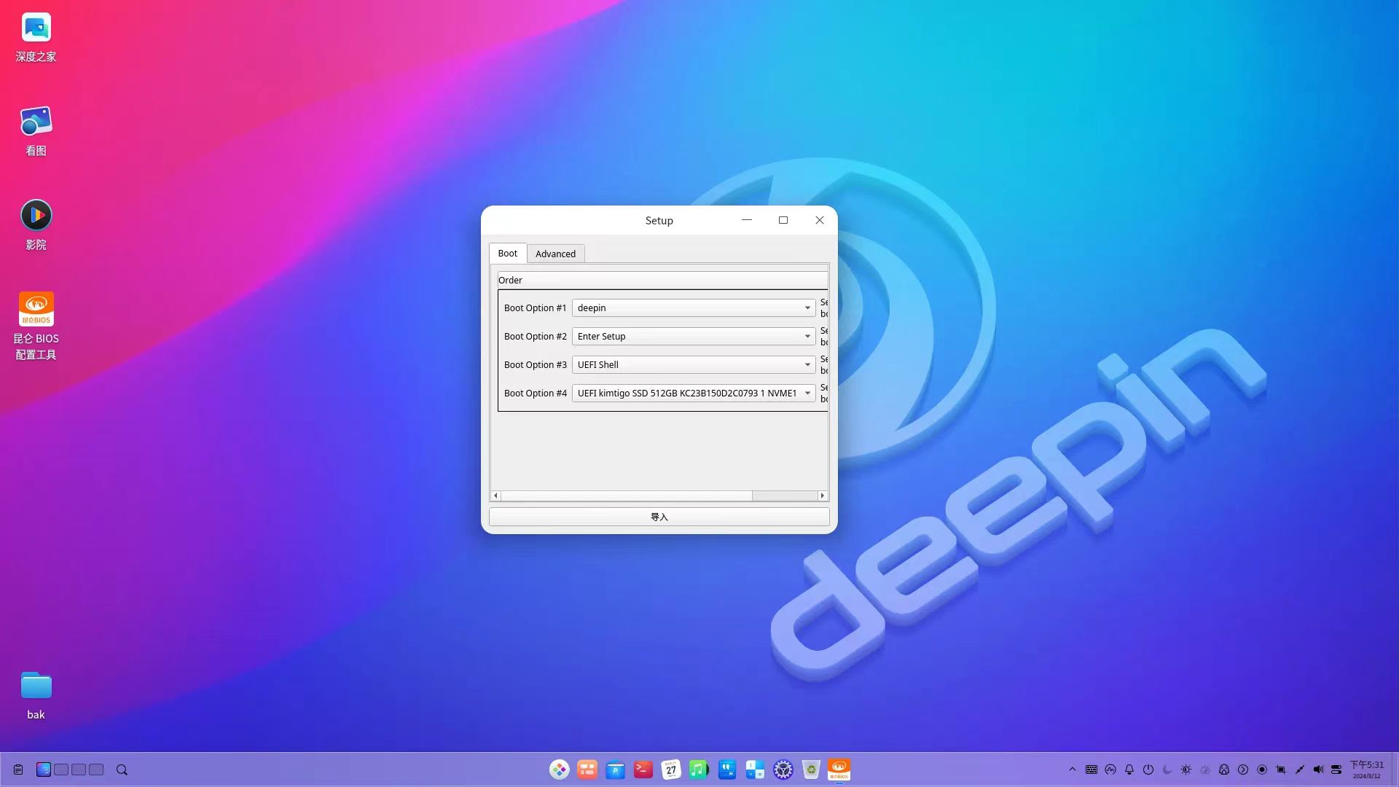Click the power tray icon
This screenshot has height=787, width=1399.
[1148, 770]
